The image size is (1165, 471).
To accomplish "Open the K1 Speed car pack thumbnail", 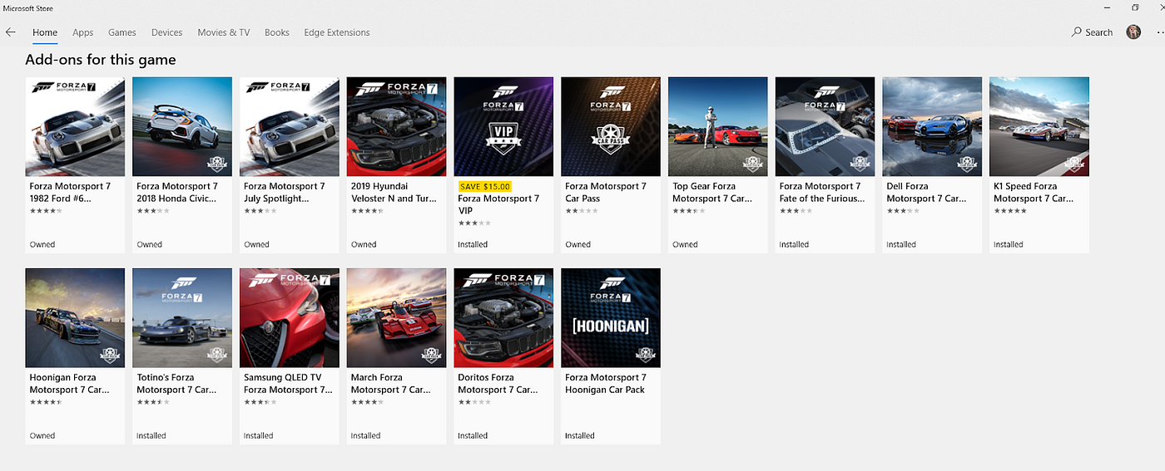I will tap(1039, 126).
